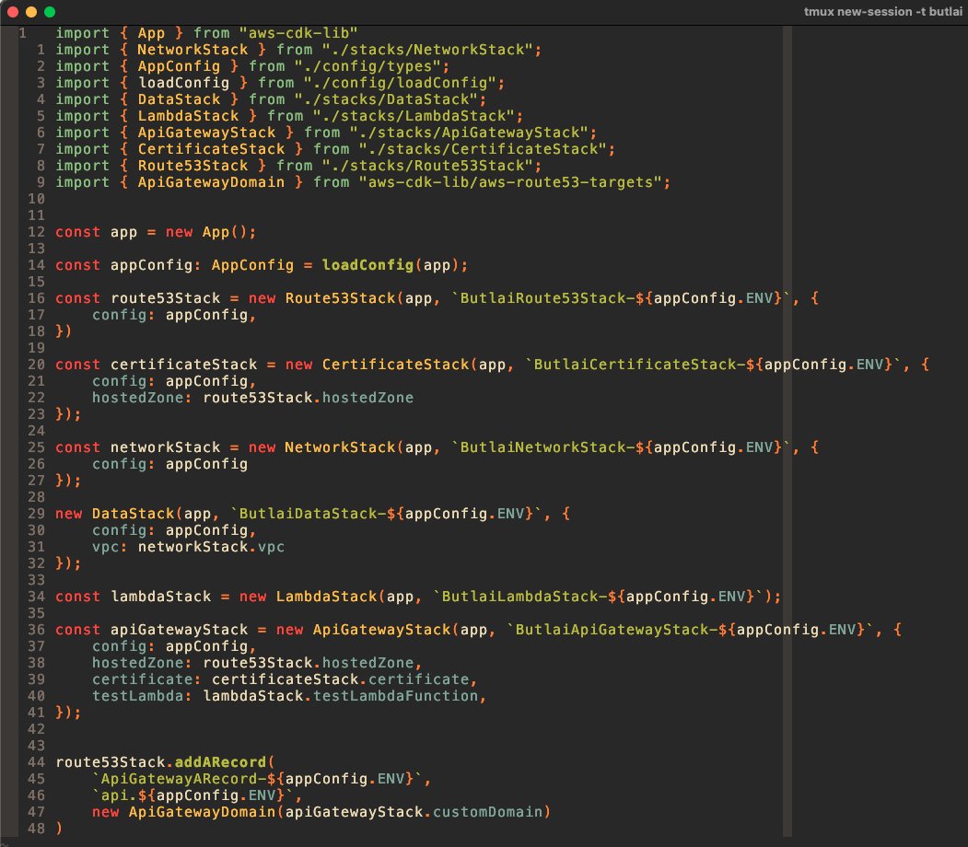
Task: Click the `ButlaiNetworkStack-${appConfig.ENV}` template string
Action: click(621, 447)
